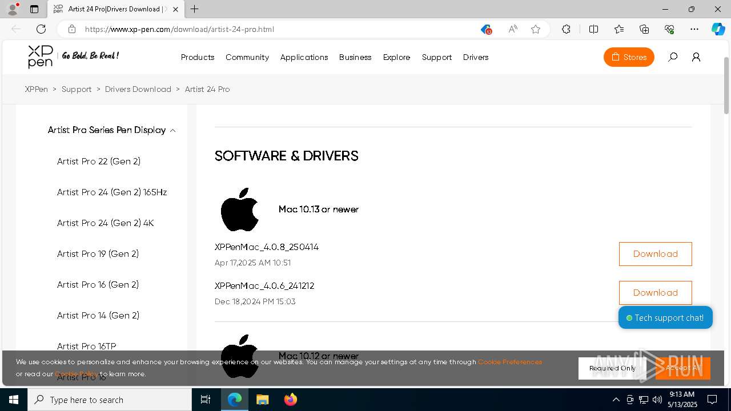Open Task View in the taskbar
The width and height of the screenshot is (731, 411).
206,400
